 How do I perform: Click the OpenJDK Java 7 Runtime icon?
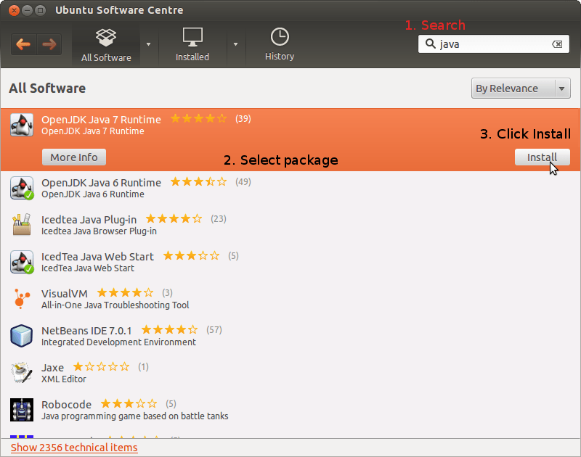[x=22, y=125]
